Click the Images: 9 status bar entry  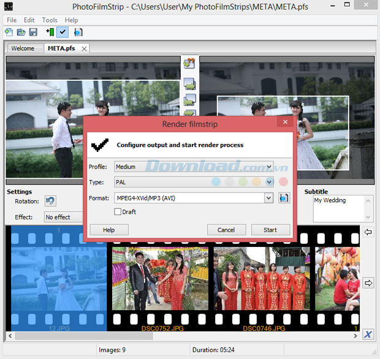(112, 350)
